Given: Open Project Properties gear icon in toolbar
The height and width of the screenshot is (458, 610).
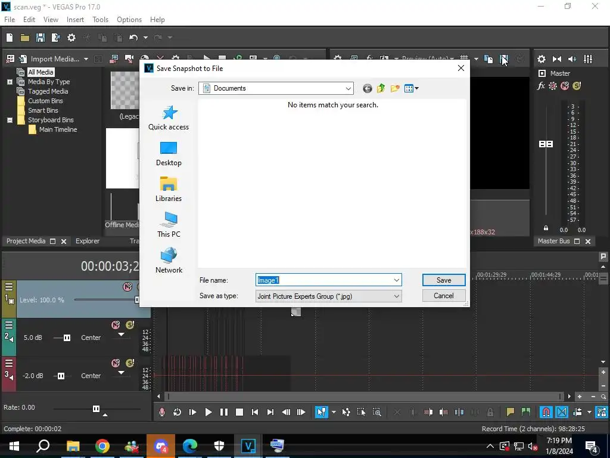Looking at the screenshot, I should (x=71, y=38).
